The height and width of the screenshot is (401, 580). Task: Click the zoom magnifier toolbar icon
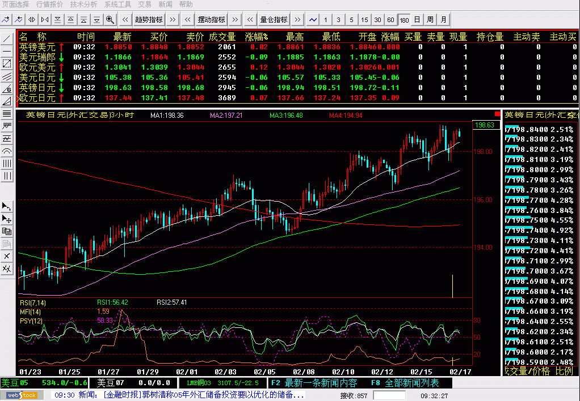[110, 20]
